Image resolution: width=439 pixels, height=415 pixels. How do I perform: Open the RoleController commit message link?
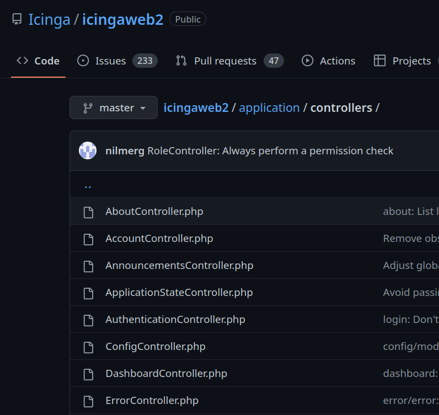270,150
